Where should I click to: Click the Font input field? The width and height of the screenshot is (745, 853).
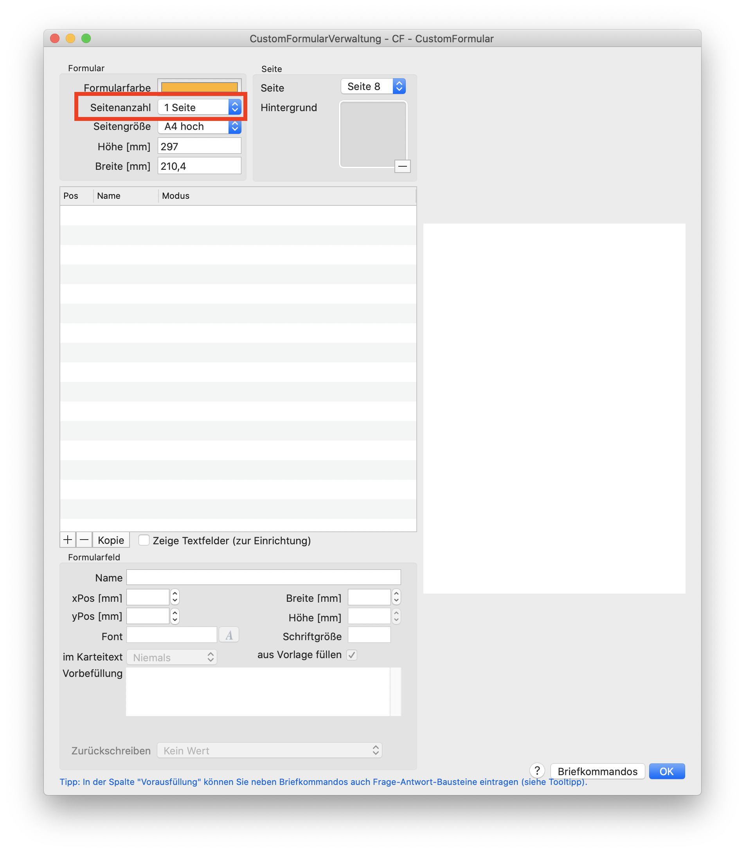[x=172, y=635]
